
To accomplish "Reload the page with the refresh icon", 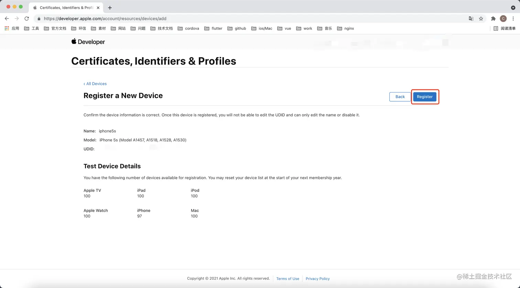I will tap(26, 19).
